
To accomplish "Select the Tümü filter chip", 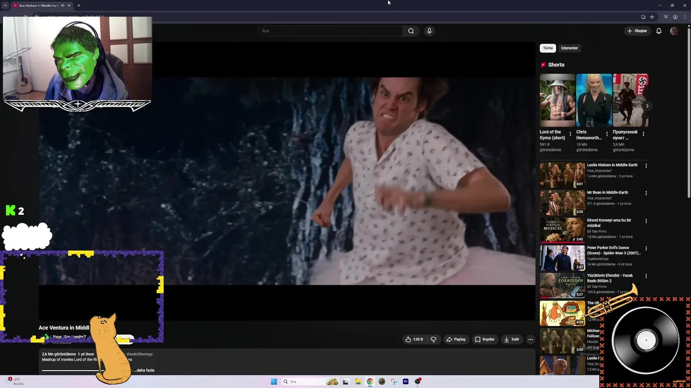I will click(x=548, y=48).
